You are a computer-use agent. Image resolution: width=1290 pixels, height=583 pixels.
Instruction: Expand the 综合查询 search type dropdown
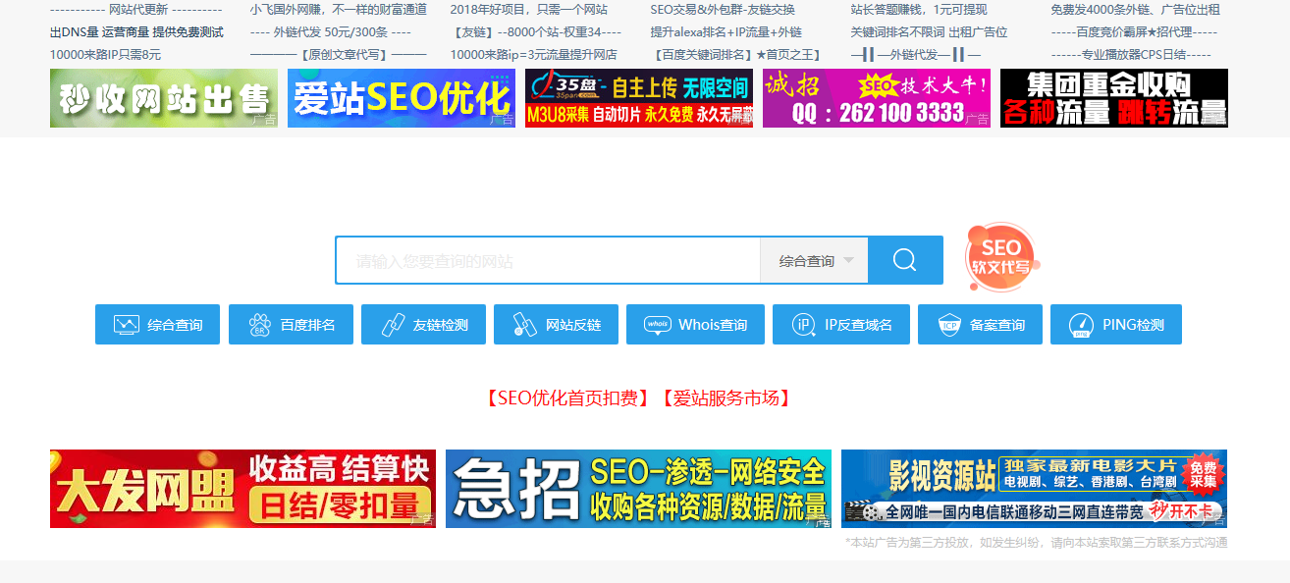click(x=815, y=261)
